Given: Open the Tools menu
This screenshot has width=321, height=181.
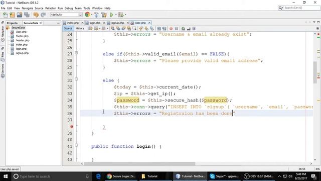Looking at the screenshot, I should [x=87, y=8].
